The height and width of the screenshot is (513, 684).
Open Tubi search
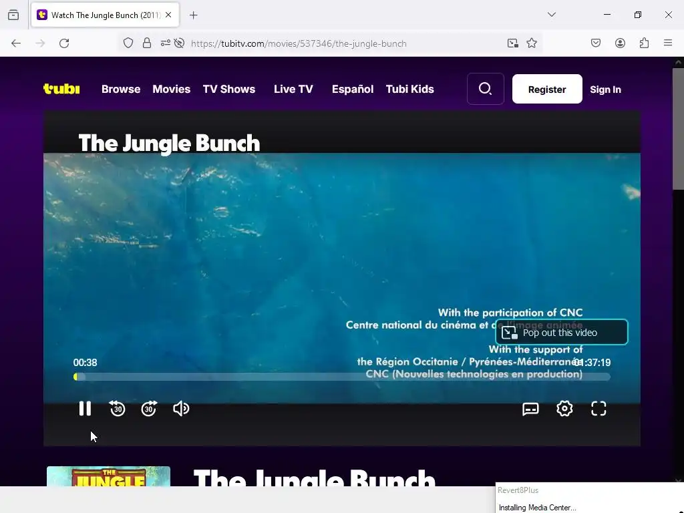pyautogui.click(x=486, y=89)
